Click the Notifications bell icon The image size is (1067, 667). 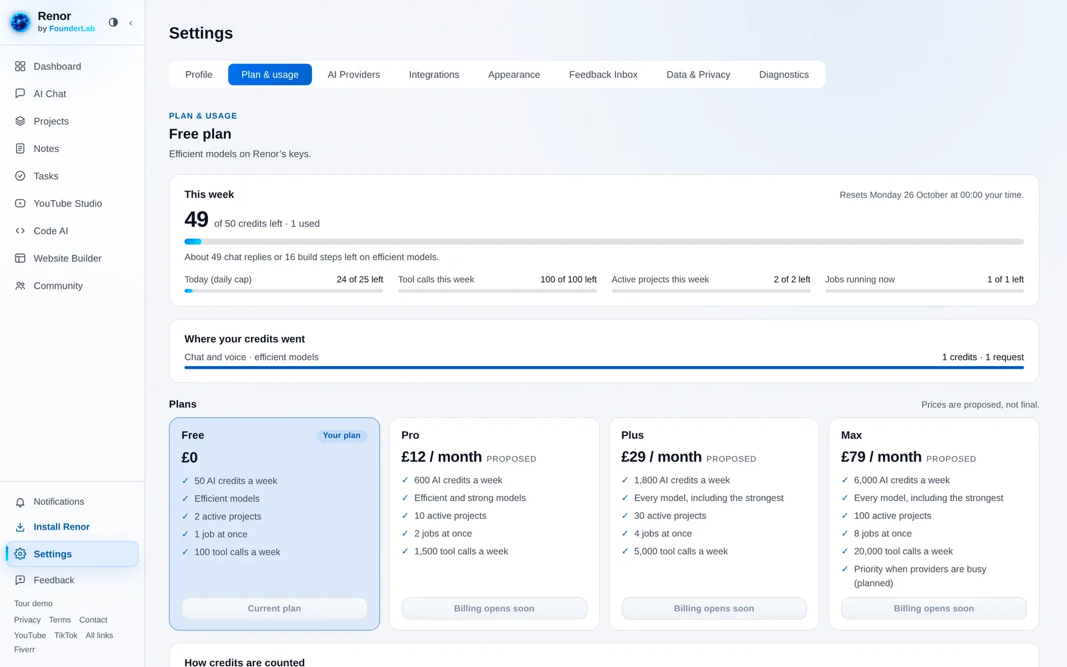click(20, 502)
